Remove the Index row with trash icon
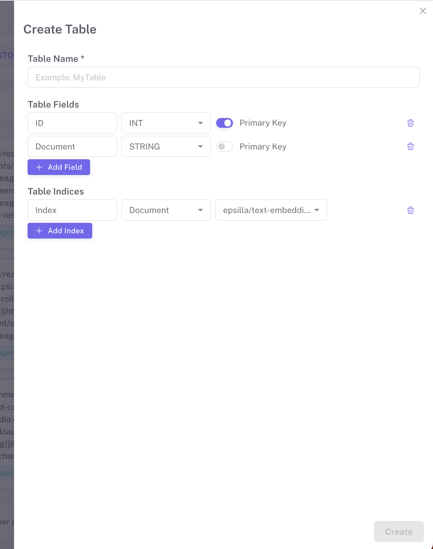 click(410, 210)
